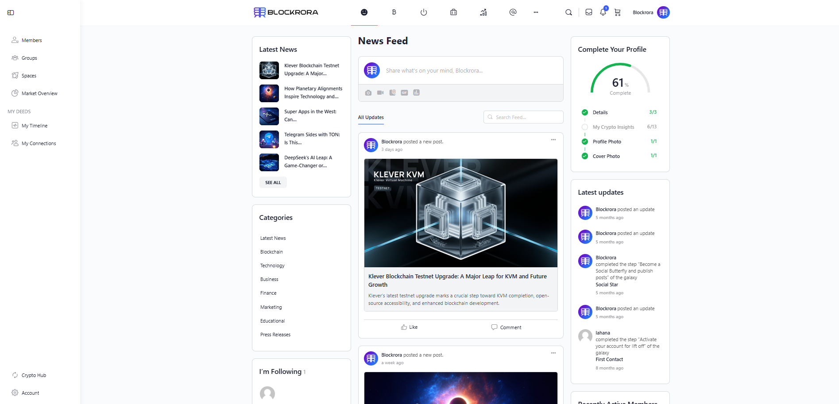Click the DeepSeek article thumbnail
This screenshot has width=839, height=404.
point(269,162)
